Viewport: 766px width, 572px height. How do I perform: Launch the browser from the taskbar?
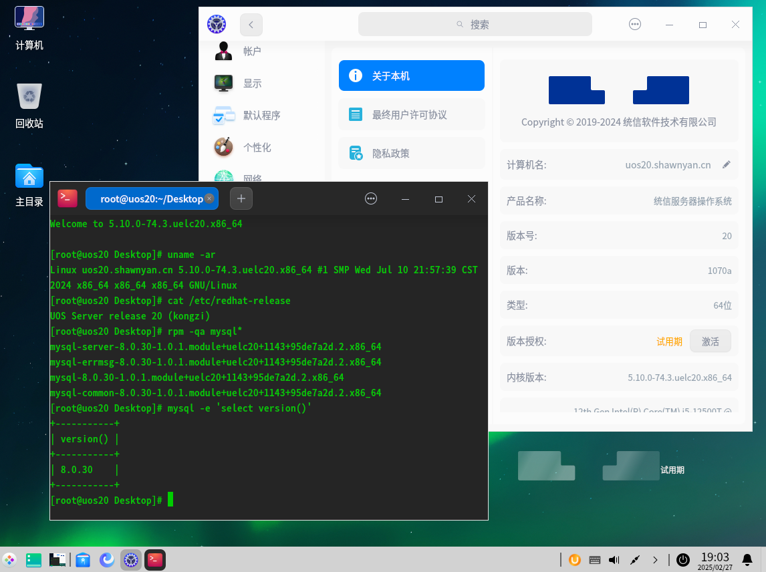[x=107, y=560]
